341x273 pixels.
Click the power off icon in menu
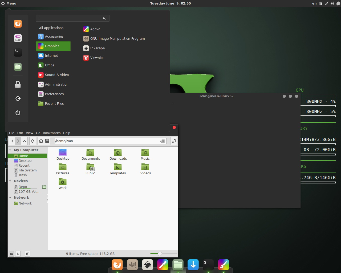click(18, 113)
